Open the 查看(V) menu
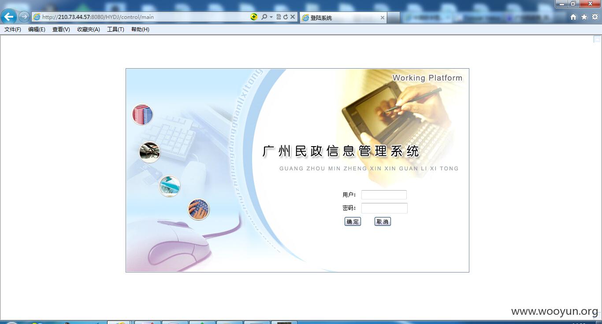602x324 pixels. 61,29
